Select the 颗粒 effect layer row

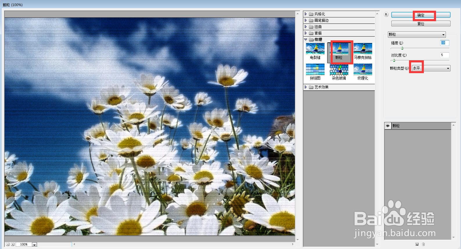(418, 126)
